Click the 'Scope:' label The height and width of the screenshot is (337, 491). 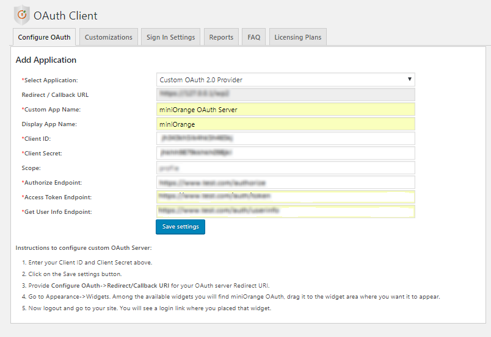(x=31, y=168)
